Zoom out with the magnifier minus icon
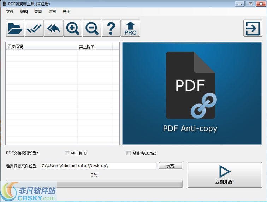The height and width of the screenshot is (202, 267). coord(92,28)
